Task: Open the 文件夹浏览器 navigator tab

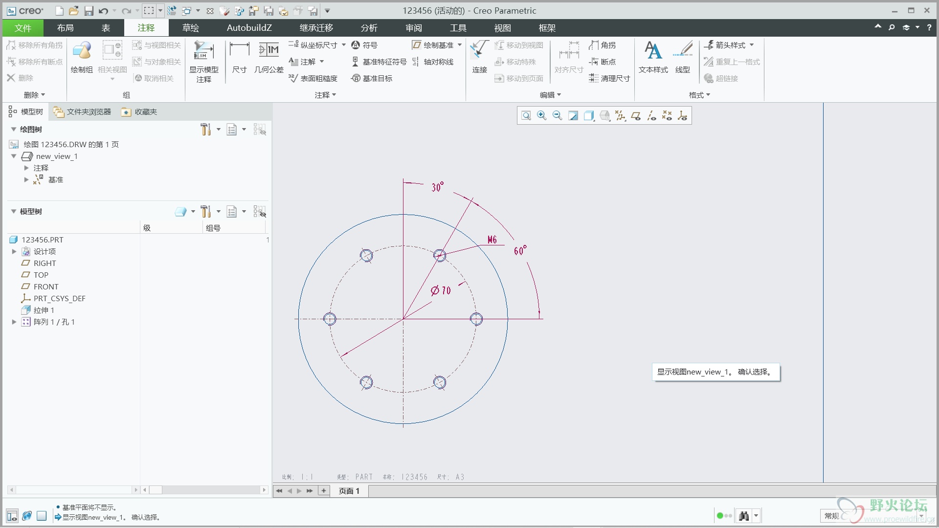Action: point(83,112)
